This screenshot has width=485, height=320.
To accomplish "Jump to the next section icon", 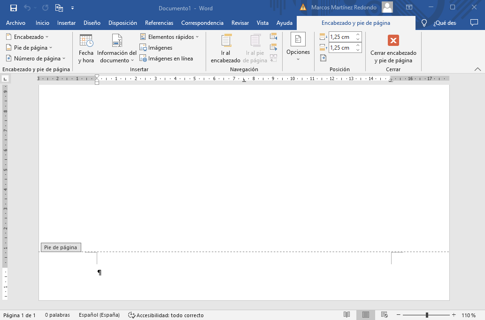I will (273, 47).
